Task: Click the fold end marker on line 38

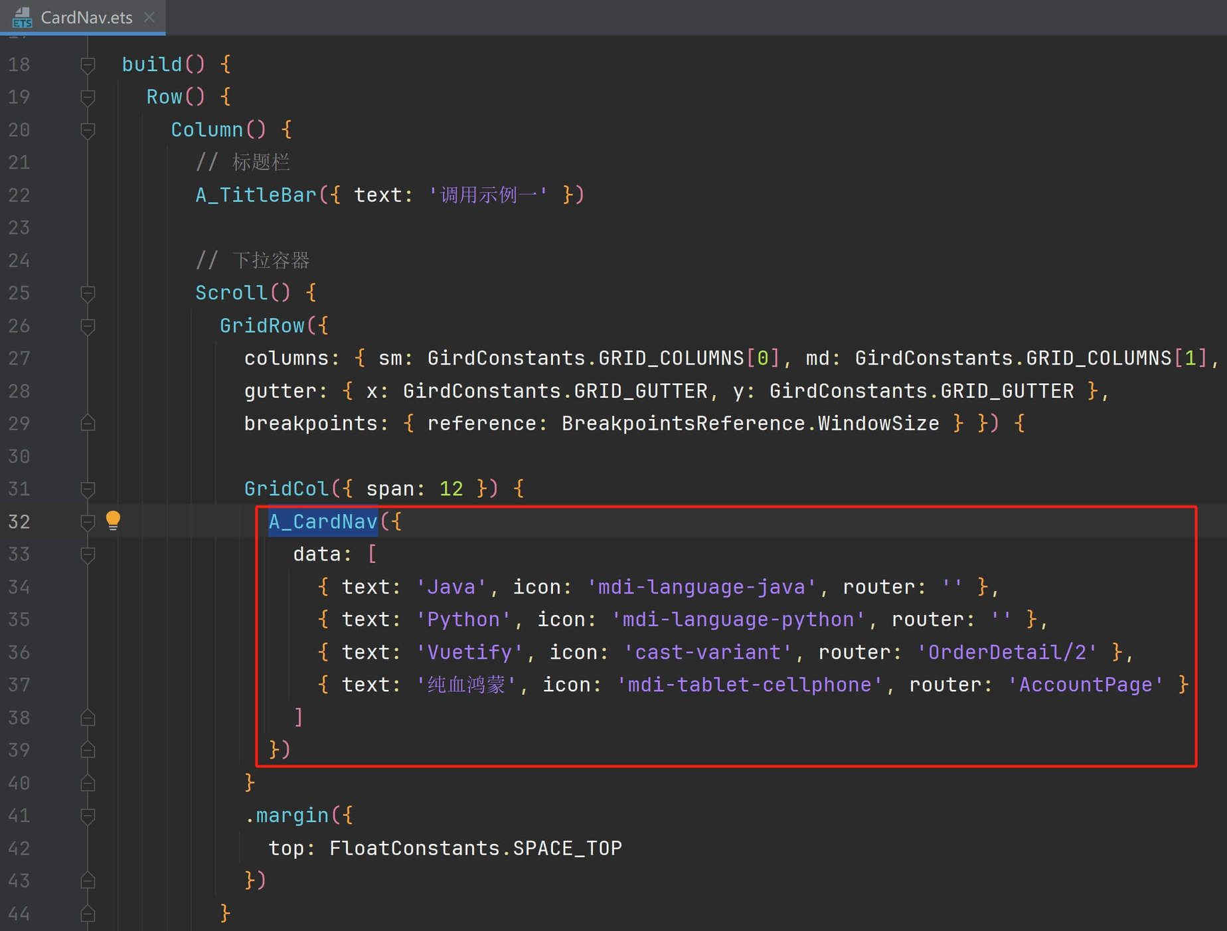Action: click(88, 718)
